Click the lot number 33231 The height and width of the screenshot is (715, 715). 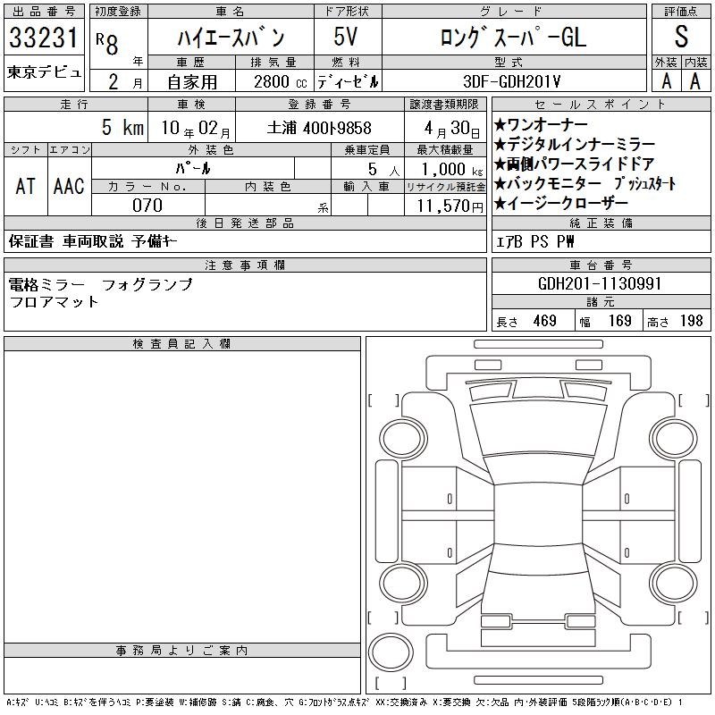coord(44,38)
